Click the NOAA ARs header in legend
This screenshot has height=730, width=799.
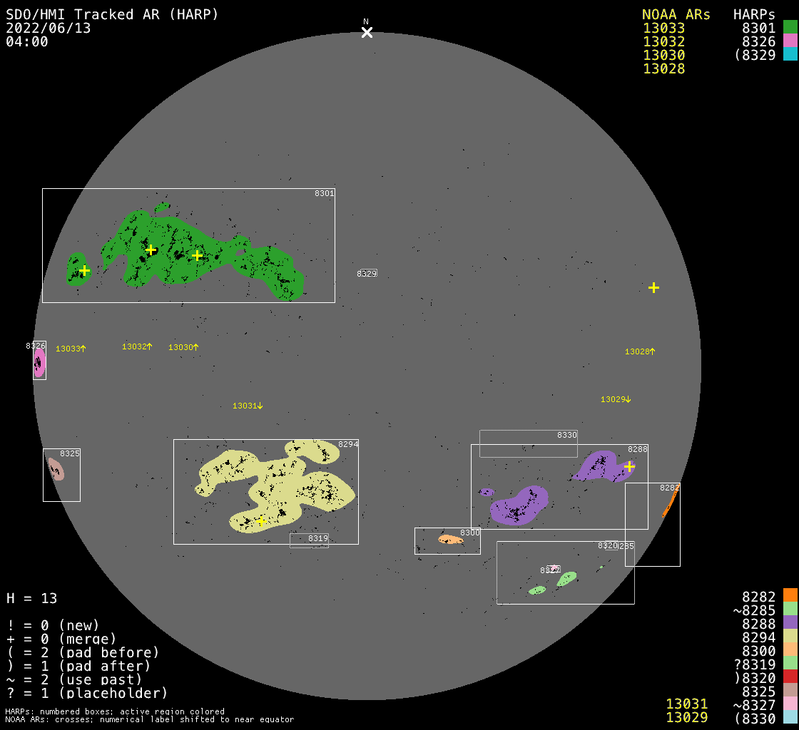pyautogui.click(x=676, y=14)
